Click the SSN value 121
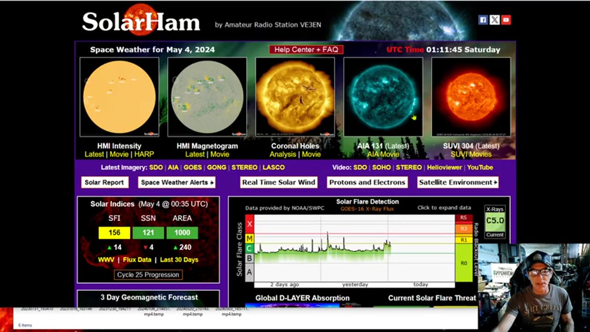This screenshot has height=332, width=590. coord(148,233)
